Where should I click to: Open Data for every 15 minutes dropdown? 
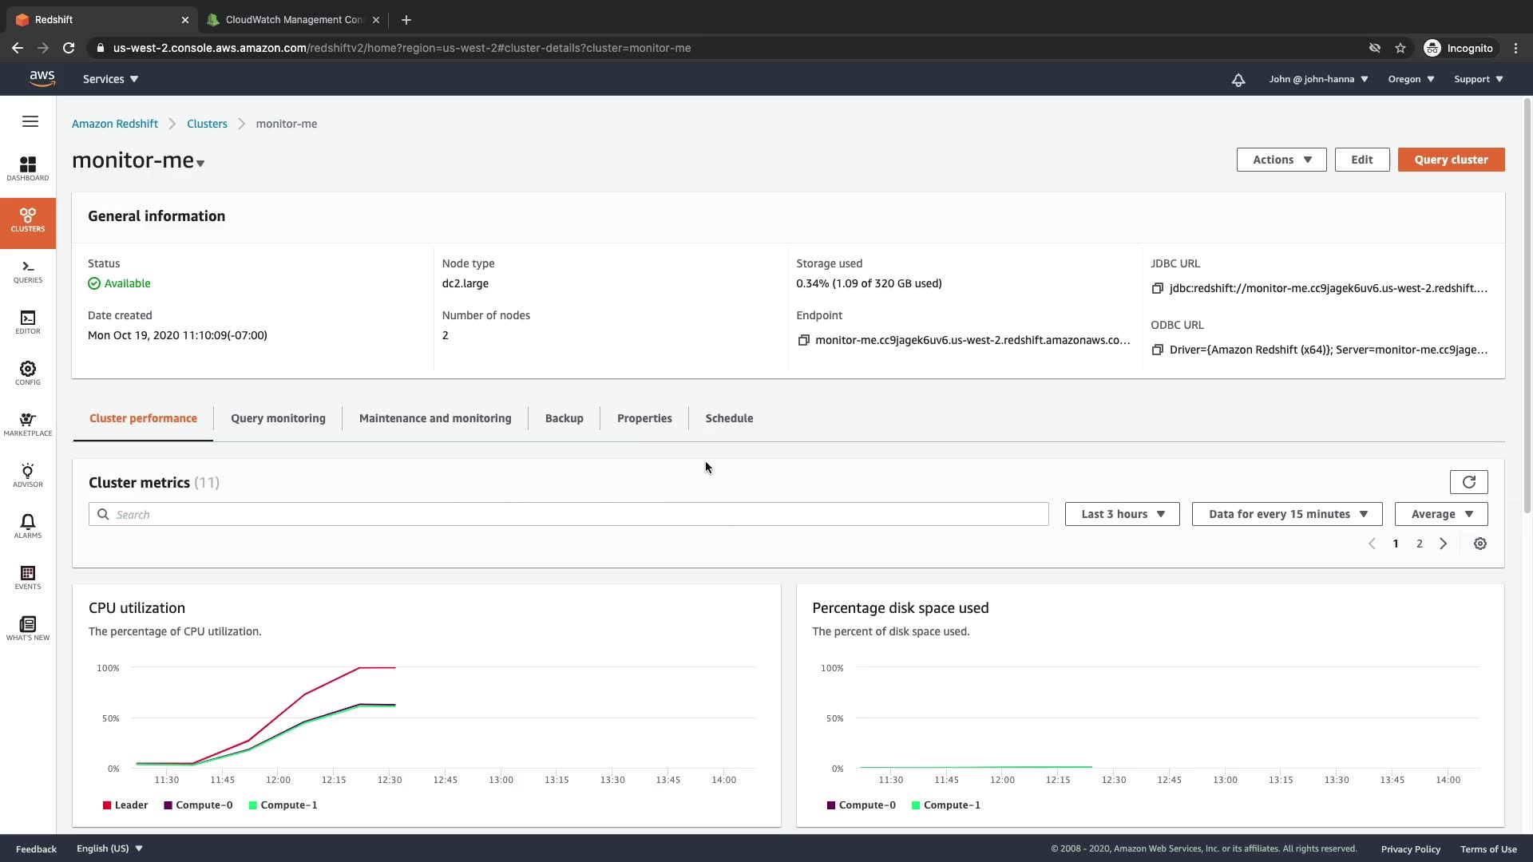pyautogui.click(x=1286, y=514)
